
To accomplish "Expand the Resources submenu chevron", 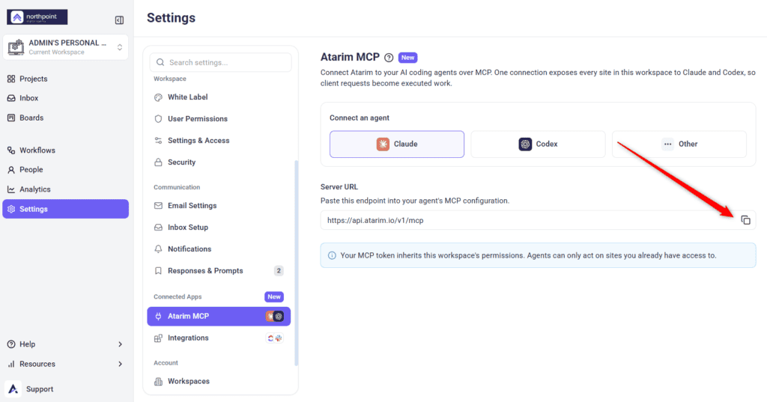I will click(121, 364).
